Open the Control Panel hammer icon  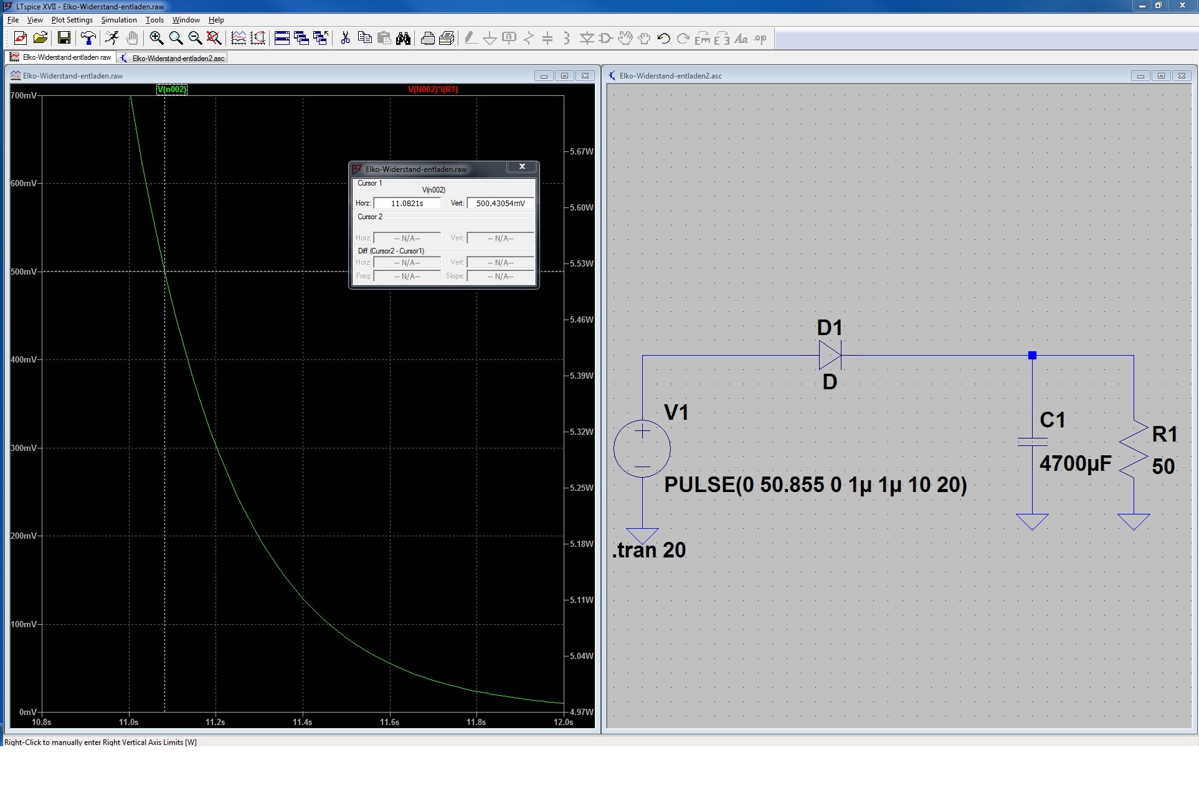point(88,39)
